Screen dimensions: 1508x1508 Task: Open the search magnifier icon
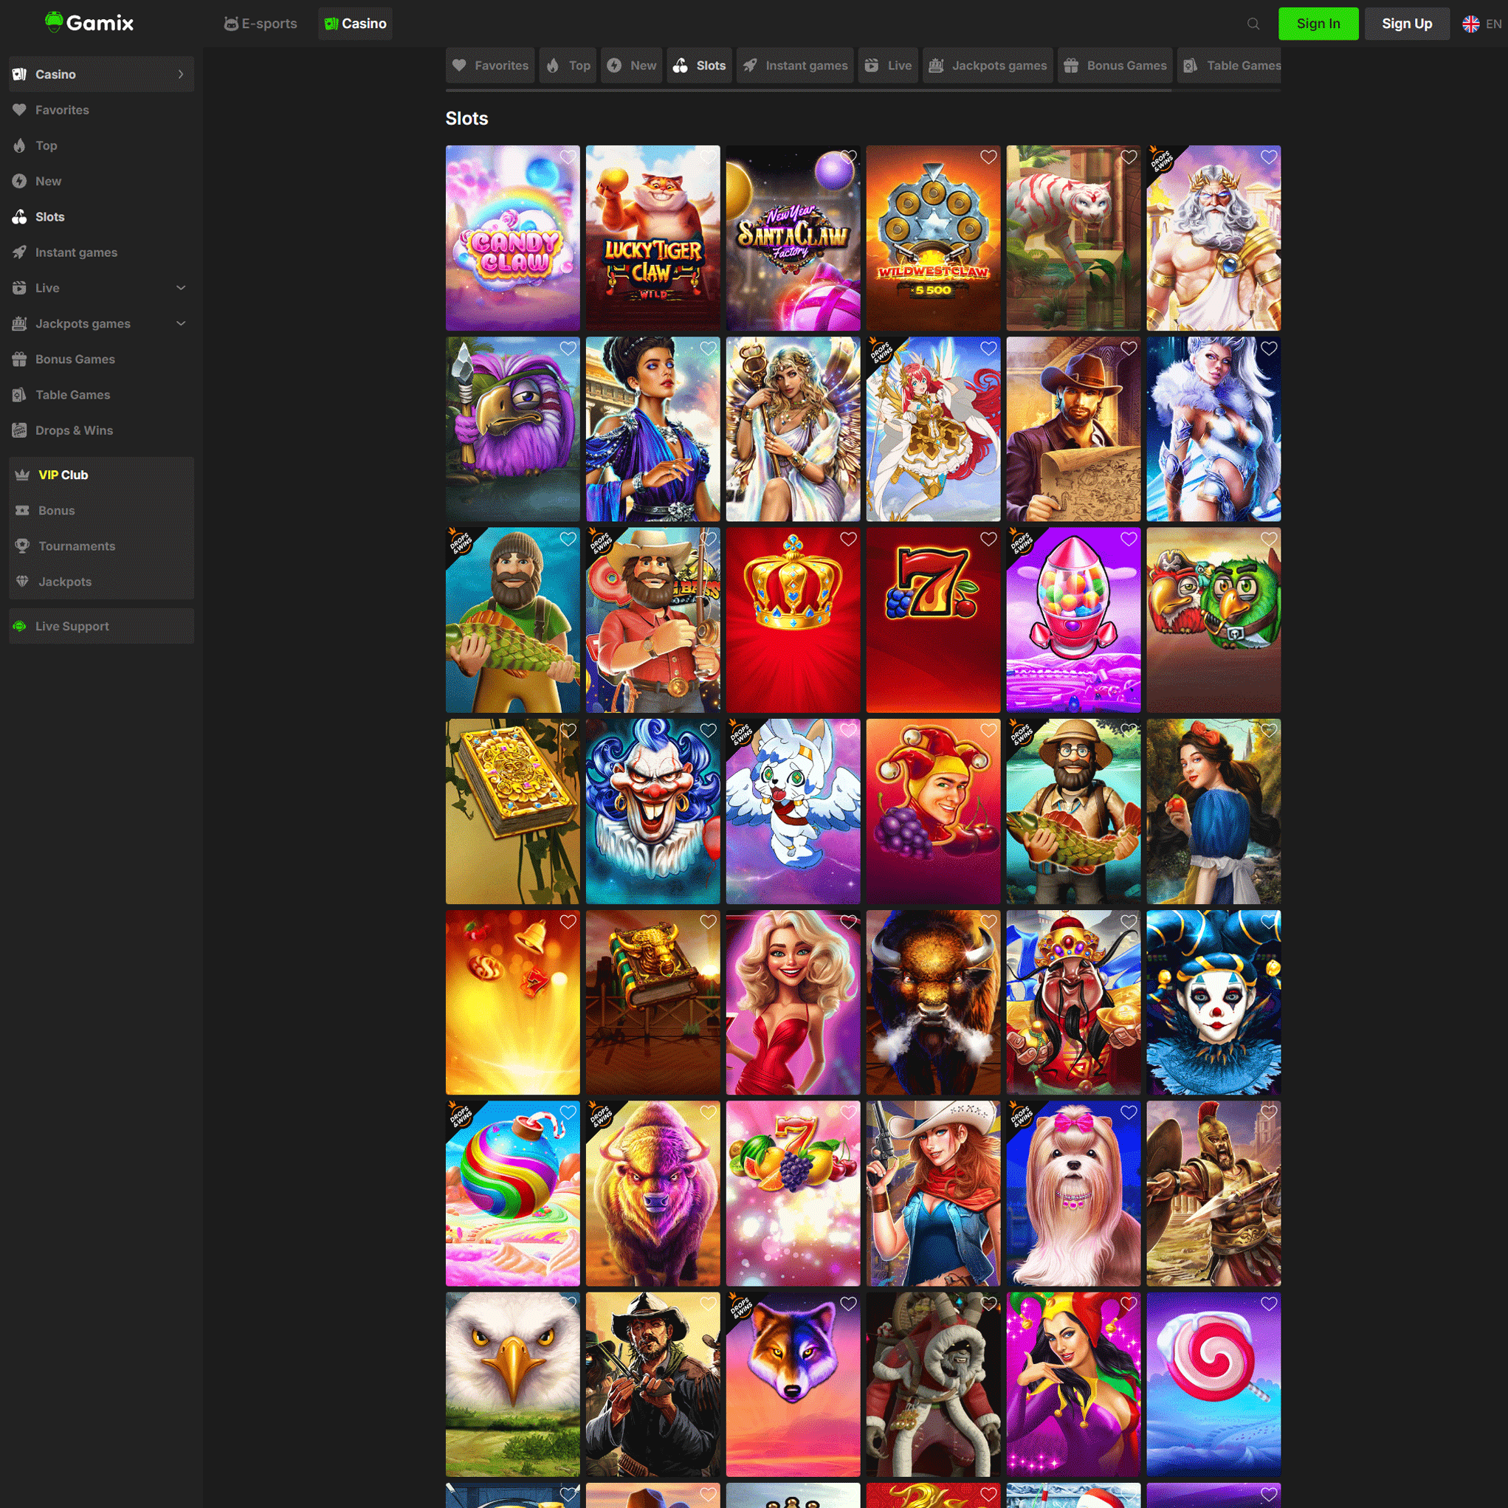[1253, 24]
